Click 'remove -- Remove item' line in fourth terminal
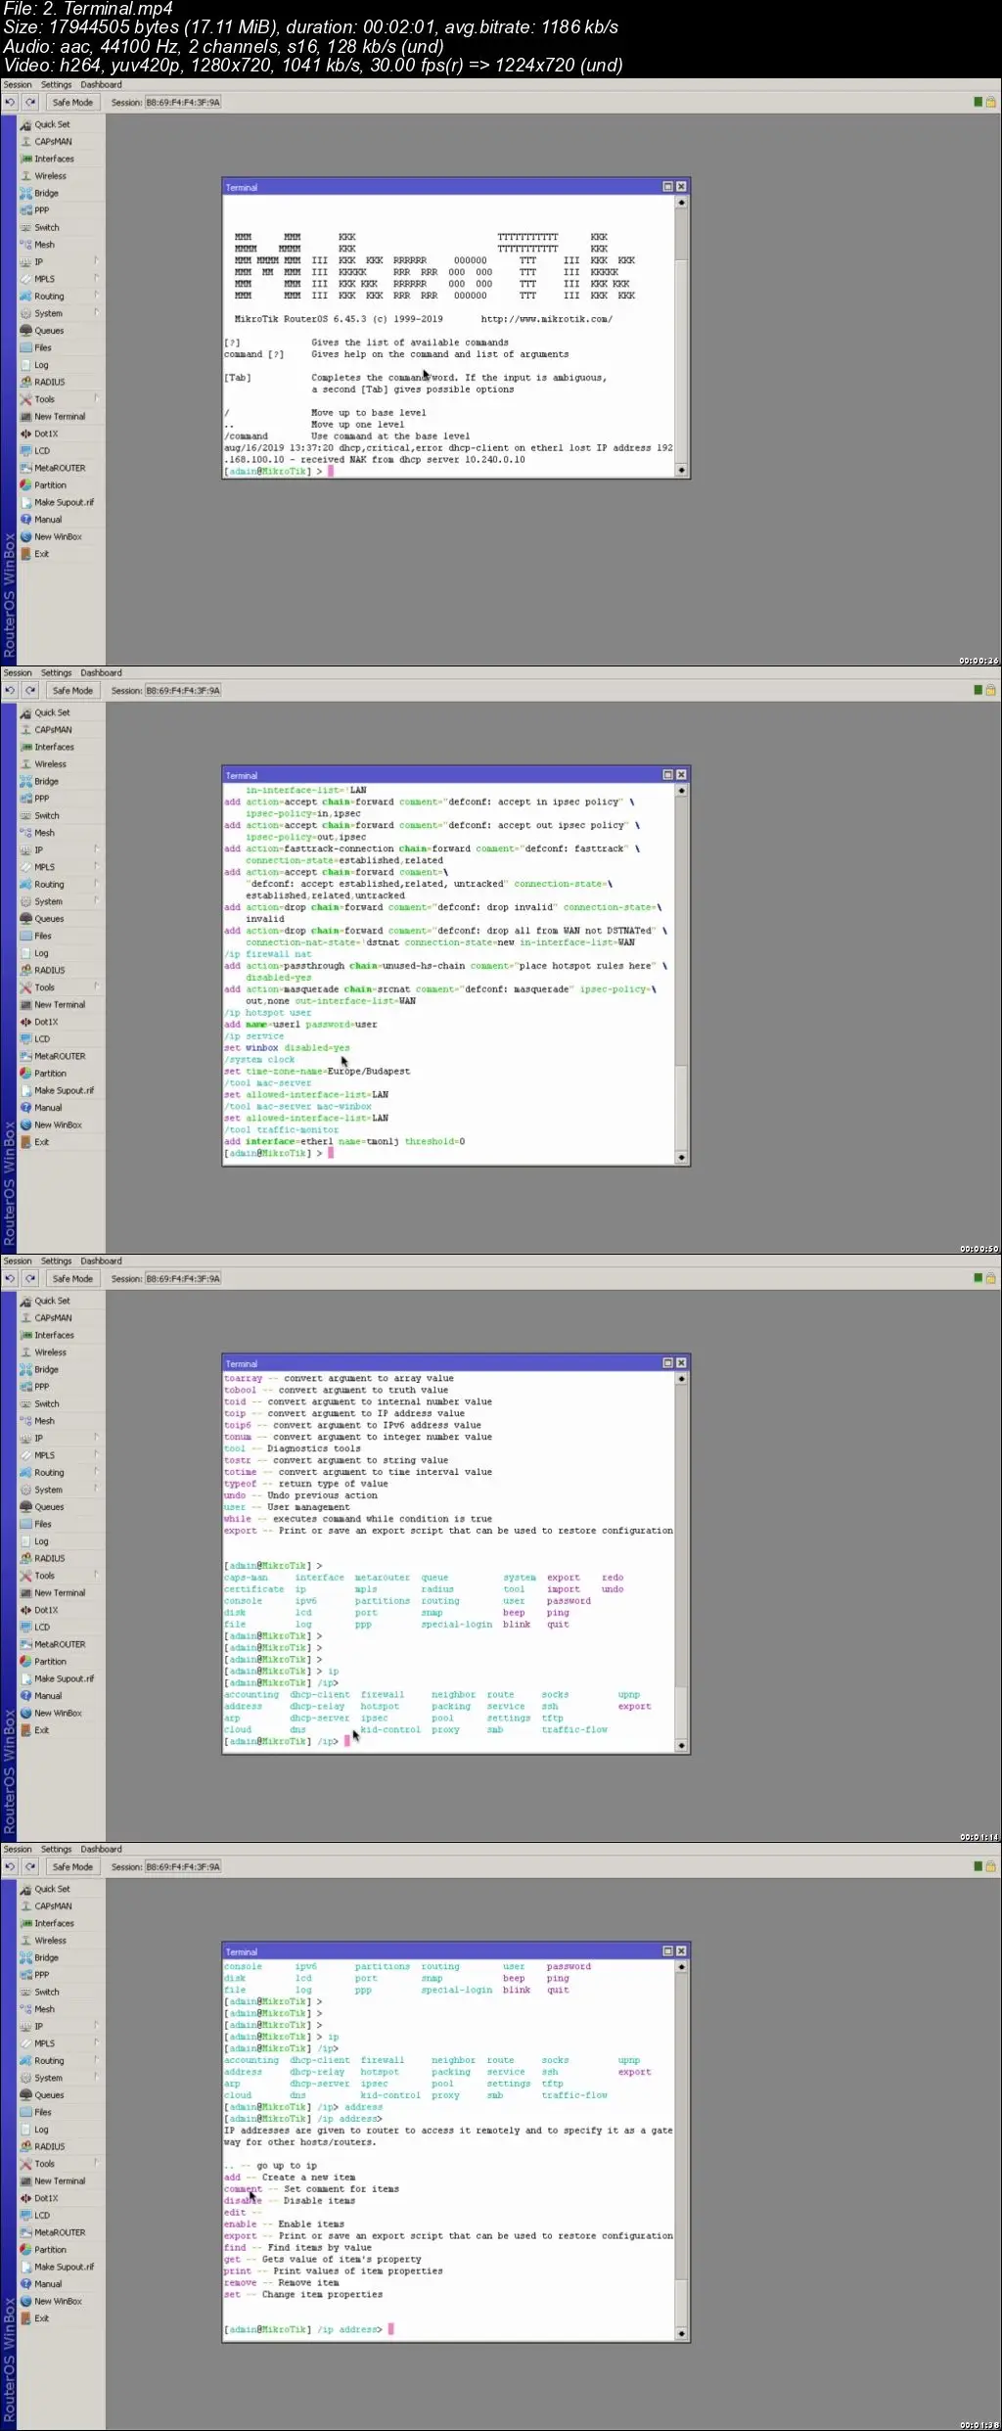Image resolution: width=1002 pixels, height=2431 pixels. pyautogui.click(x=282, y=2282)
